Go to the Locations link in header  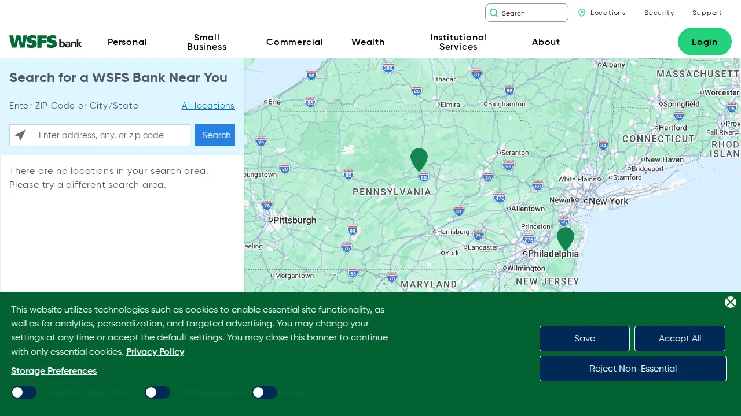point(608,13)
